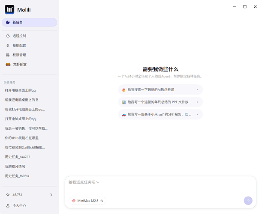Click the points sparkle icon beside 46,731

point(8,195)
